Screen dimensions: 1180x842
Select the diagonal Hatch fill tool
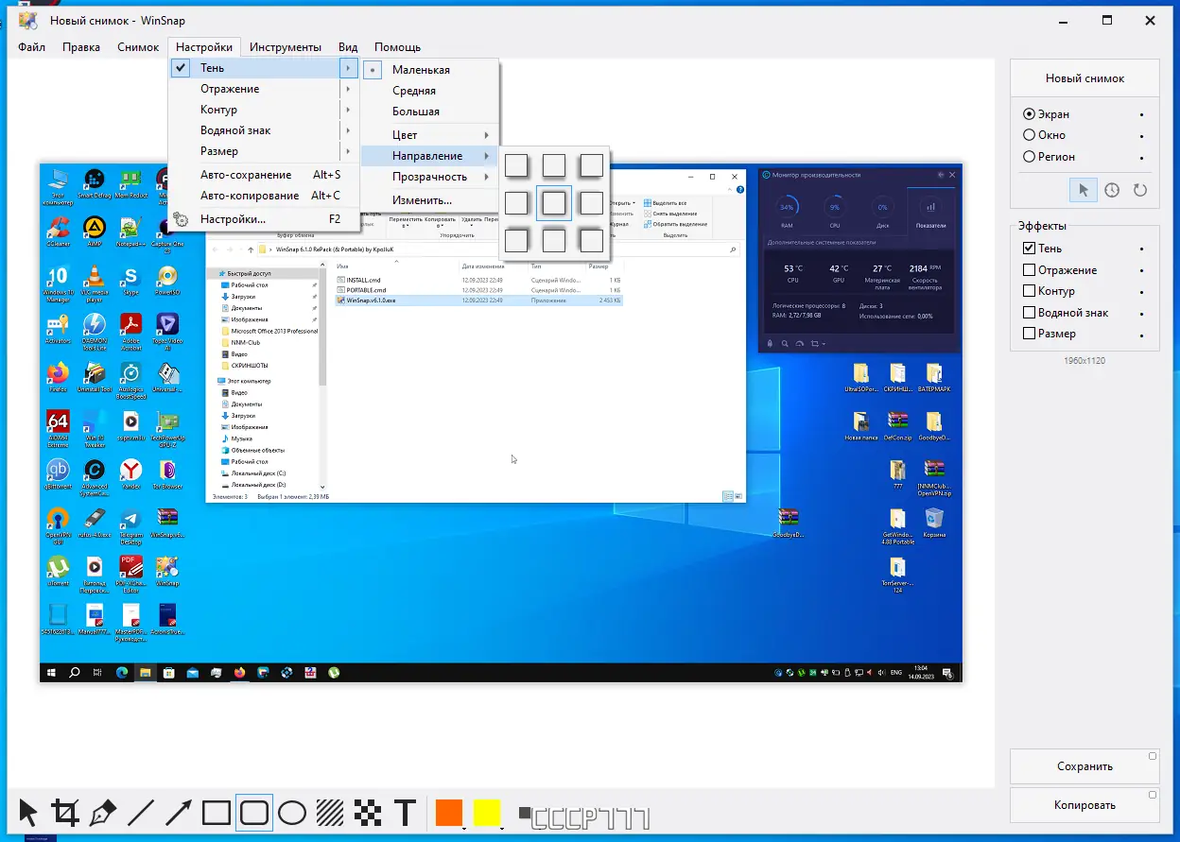pos(330,813)
